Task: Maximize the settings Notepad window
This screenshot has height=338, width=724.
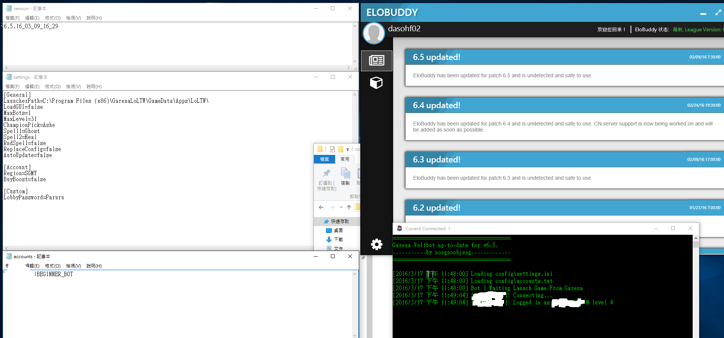Action: [x=333, y=77]
